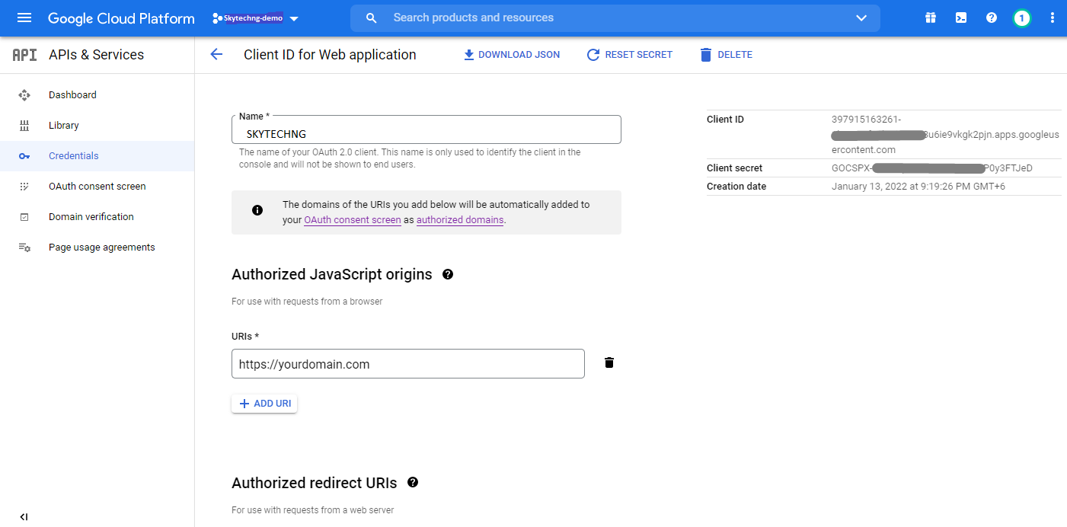Click the API logo icon in sidebar header
The image size is (1067, 527).
tap(24, 55)
